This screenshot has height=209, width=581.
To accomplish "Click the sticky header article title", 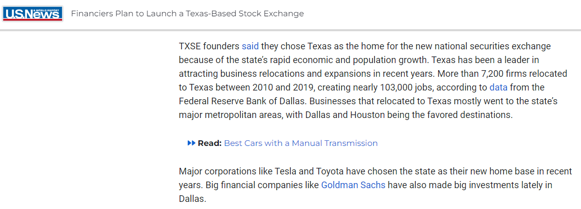I will [188, 14].
